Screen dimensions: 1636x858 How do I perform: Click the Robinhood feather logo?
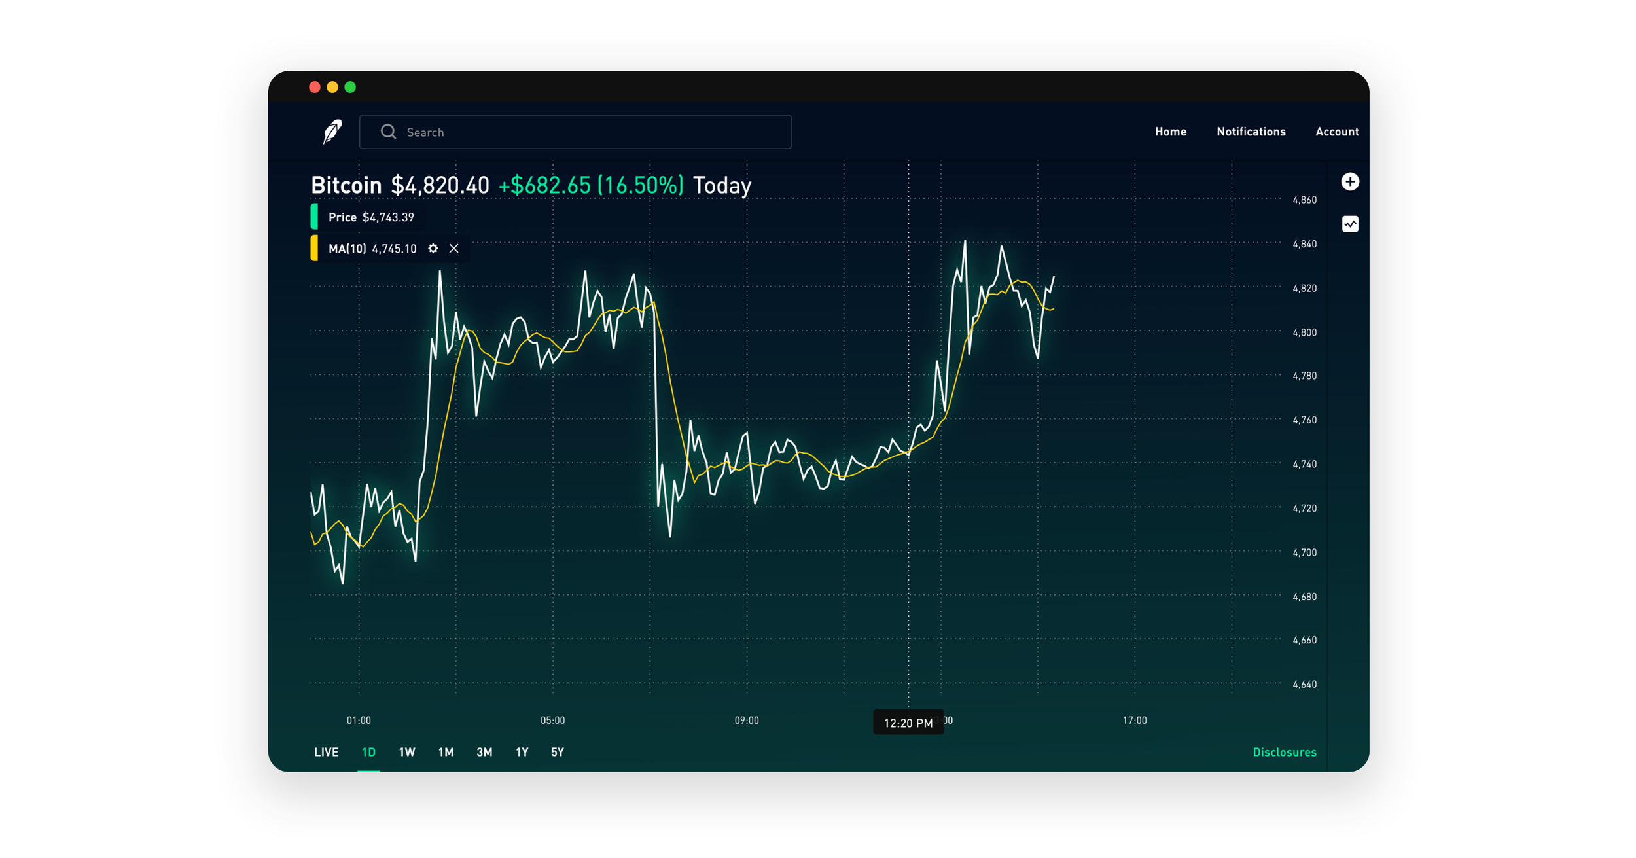(x=332, y=132)
